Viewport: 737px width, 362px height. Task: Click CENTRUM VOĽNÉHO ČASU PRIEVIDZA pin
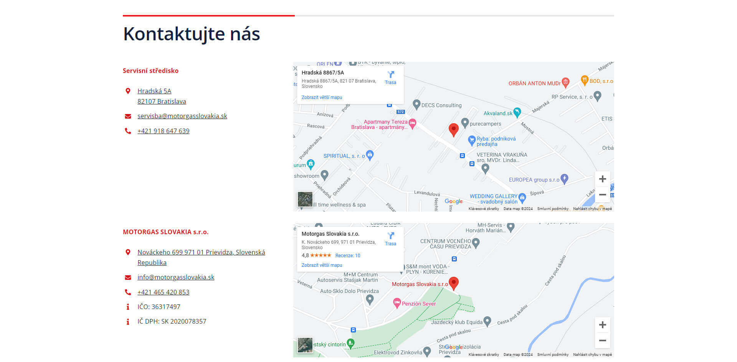point(476,243)
